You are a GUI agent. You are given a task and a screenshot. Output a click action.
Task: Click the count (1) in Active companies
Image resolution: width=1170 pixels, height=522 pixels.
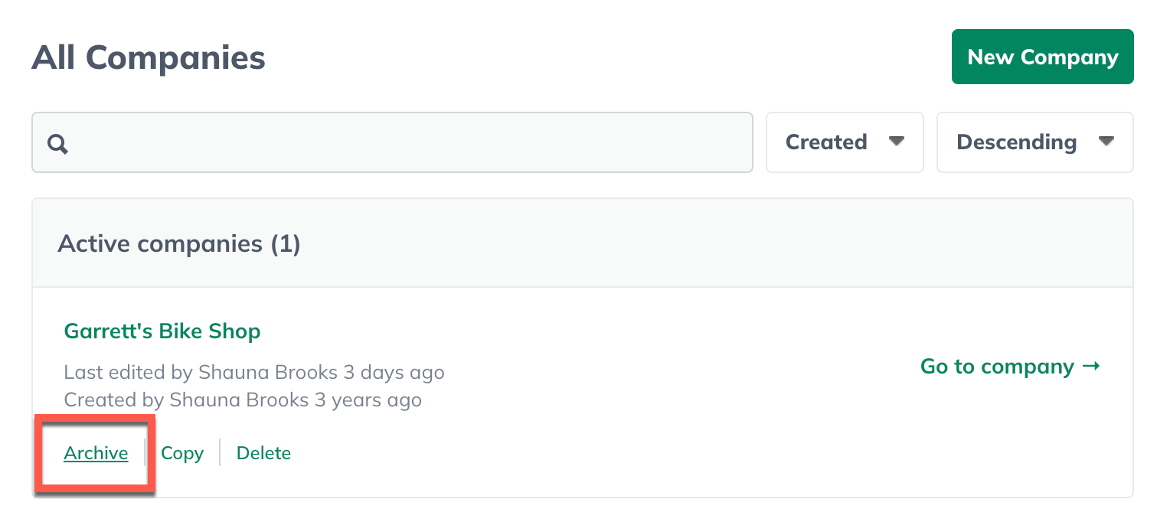point(286,244)
